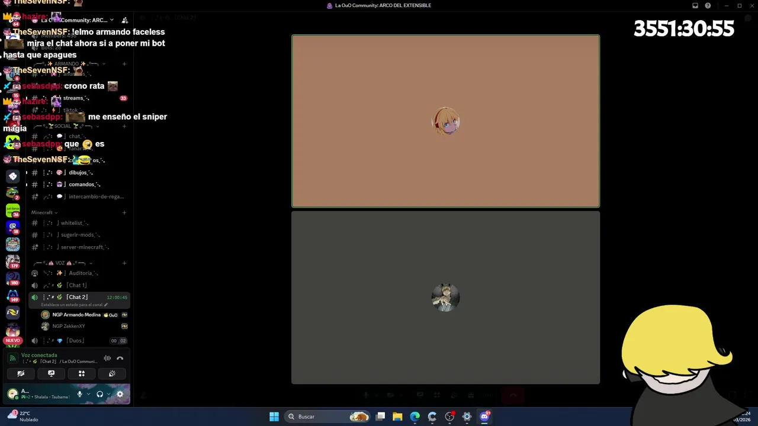Viewport: 758px width, 426px height.
Task: Add a channel to the SOCIAL category
Action: (124, 126)
